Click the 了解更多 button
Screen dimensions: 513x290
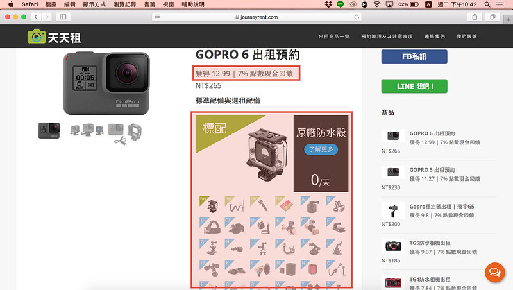point(321,149)
